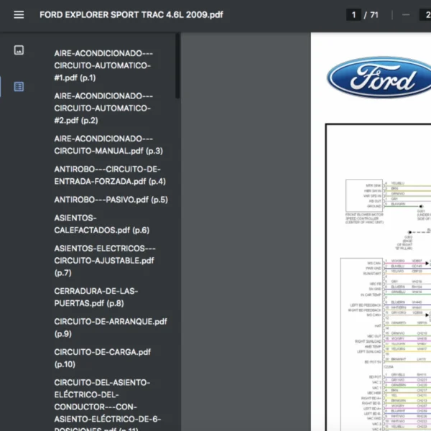Click the Ford logo on the page

tap(379, 78)
